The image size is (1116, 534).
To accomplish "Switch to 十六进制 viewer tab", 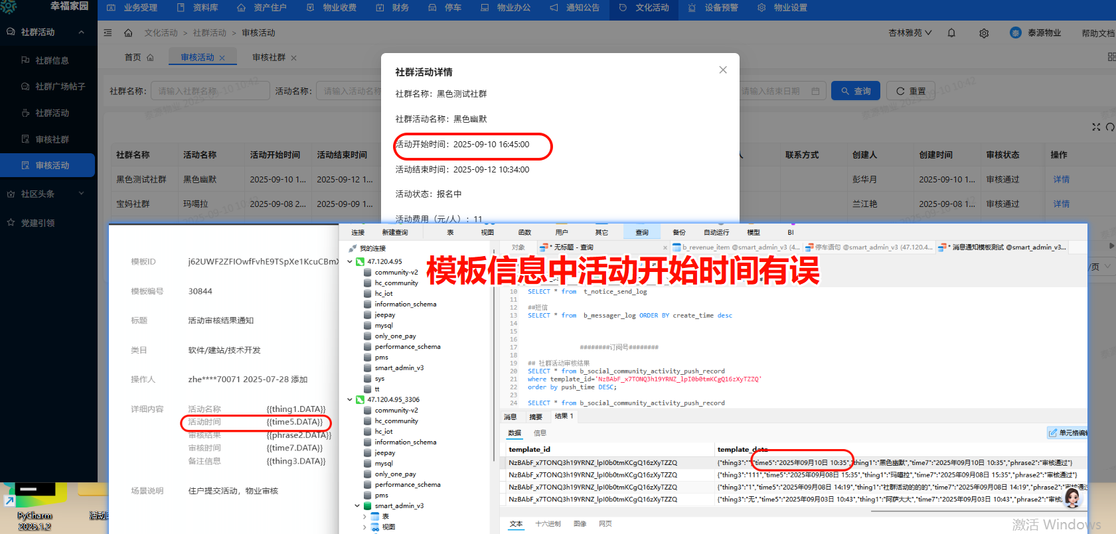I will pyautogui.click(x=548, y=523).
